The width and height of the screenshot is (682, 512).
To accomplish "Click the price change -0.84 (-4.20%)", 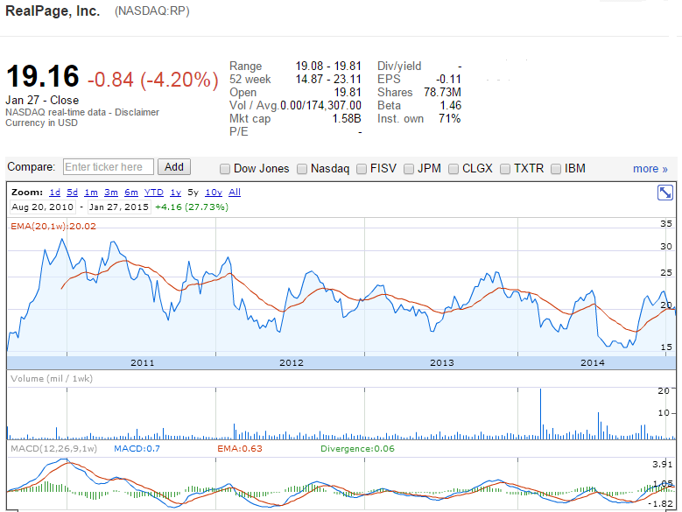I will pos(152,80).
